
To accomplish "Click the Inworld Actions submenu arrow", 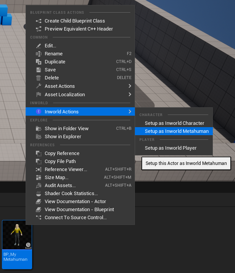I will tap(130, 111).
